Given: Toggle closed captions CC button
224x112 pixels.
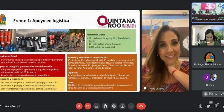Looking at the screenshot, I should 96,106.
